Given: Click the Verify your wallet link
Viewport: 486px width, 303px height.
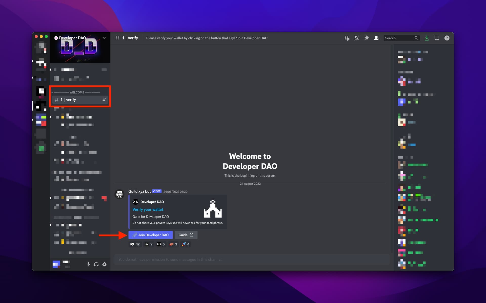Looking at the screenshot, I should [x=148, y=209].
